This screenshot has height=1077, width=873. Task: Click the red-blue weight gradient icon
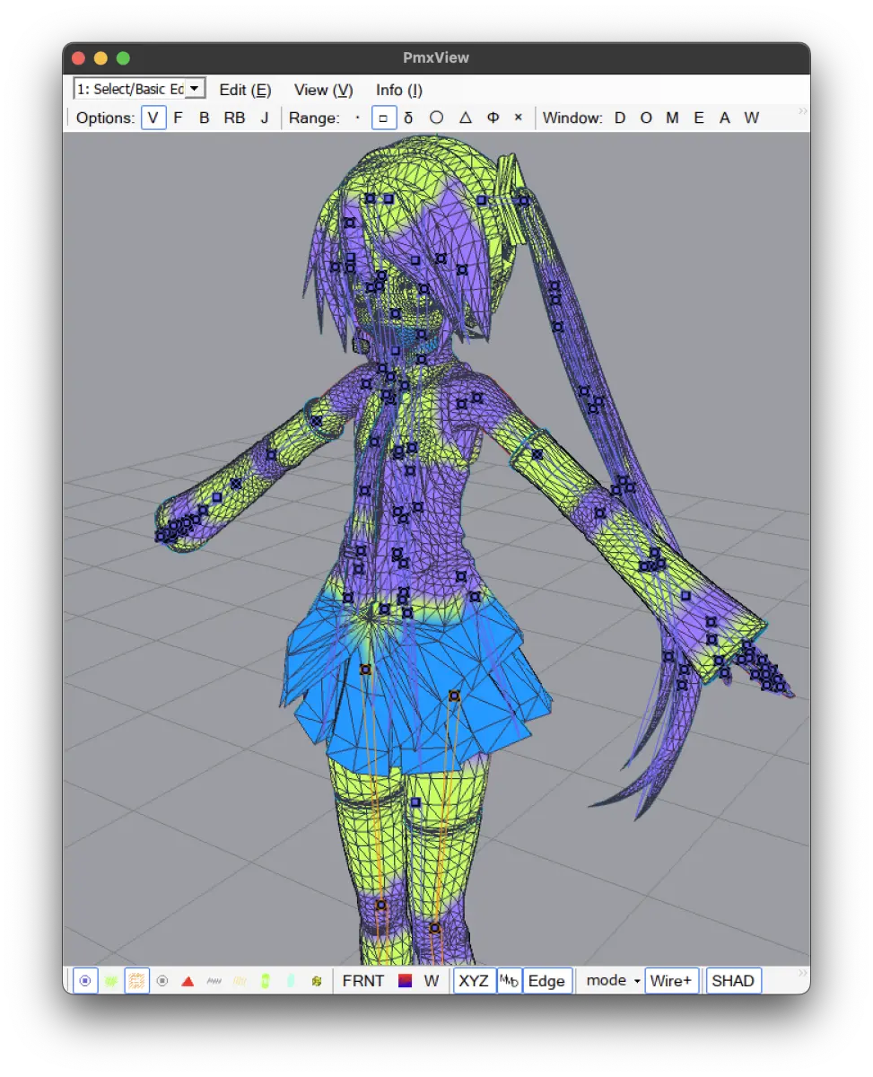click(405, 981)
